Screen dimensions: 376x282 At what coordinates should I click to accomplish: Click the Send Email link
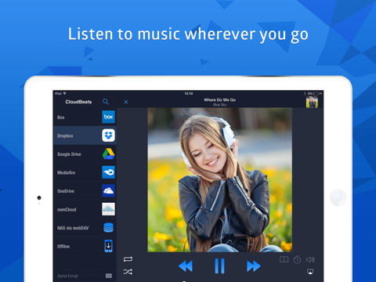click(67, 276)
